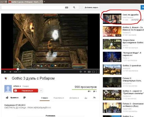
Task: Subscribe using the red Подписаться button
Action: point(26,91)
